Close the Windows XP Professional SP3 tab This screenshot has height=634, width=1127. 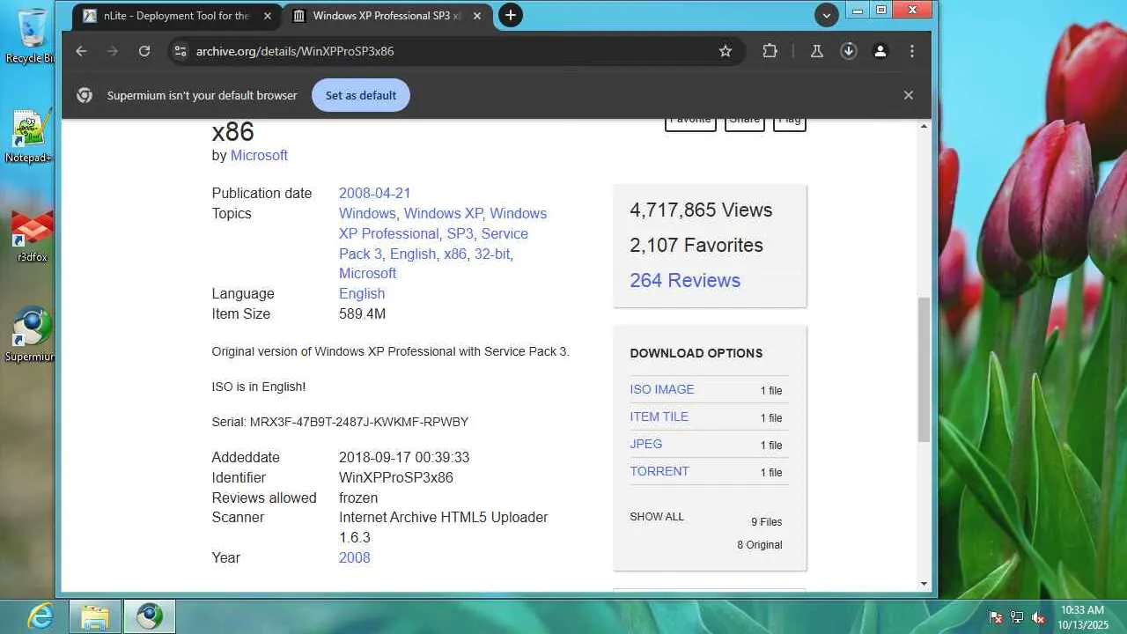[x=479, y=16]
